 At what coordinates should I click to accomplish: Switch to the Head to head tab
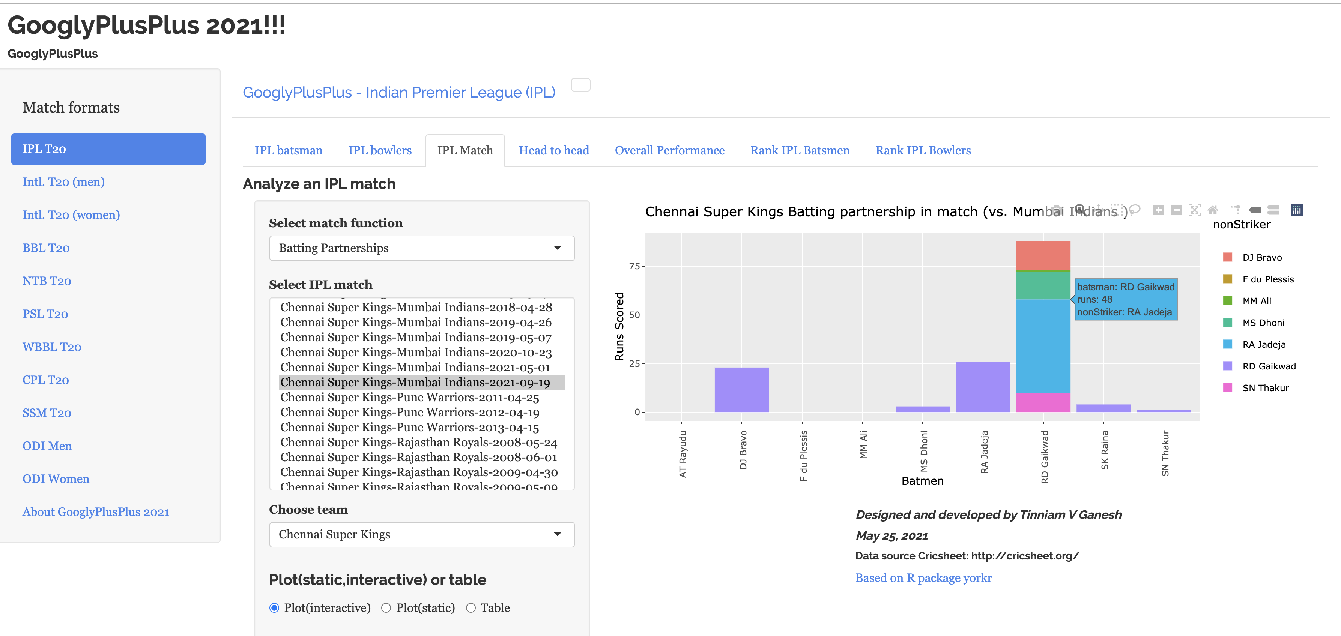click(x=554, y=151)
